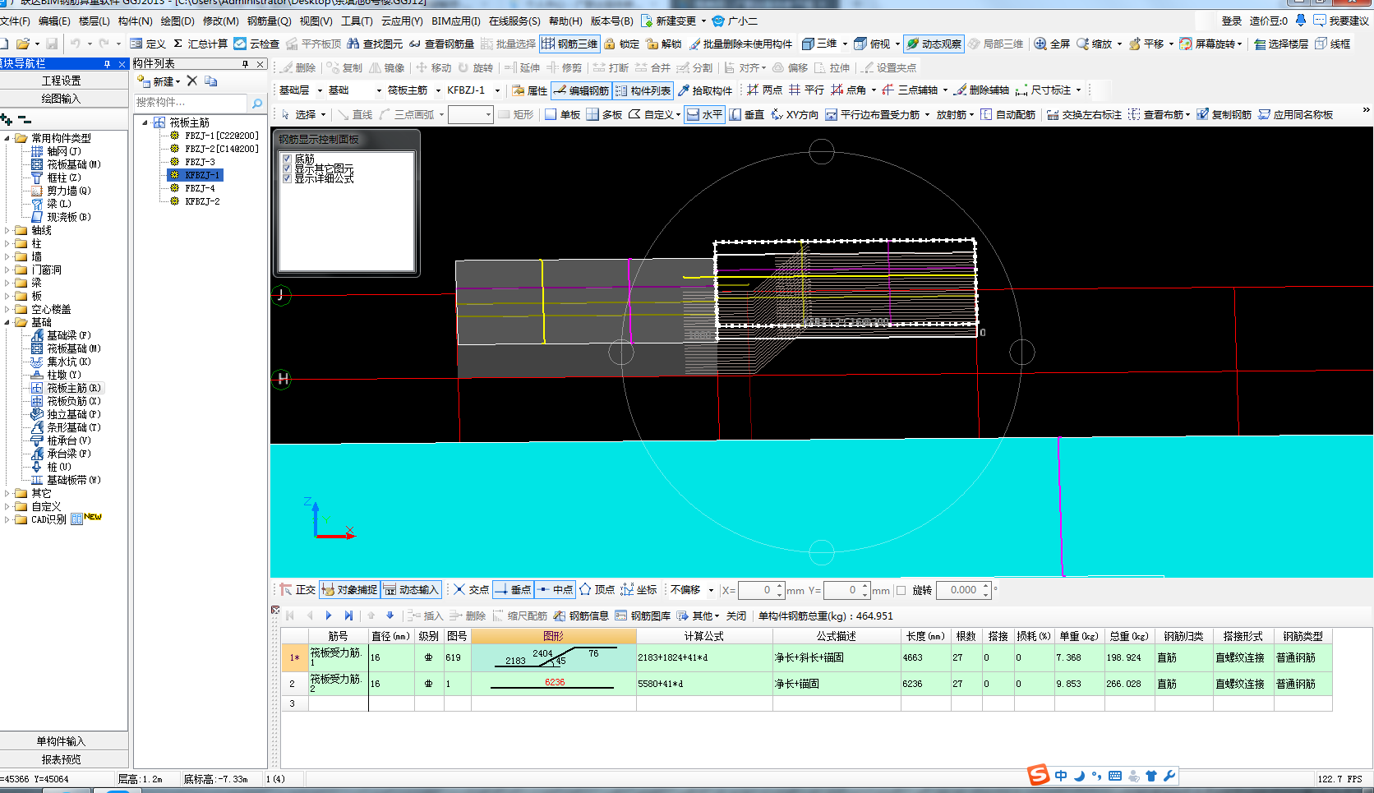
Task: Click 删除辅轴 delete auxiliary axis
Action: click(x=981, y=90)
